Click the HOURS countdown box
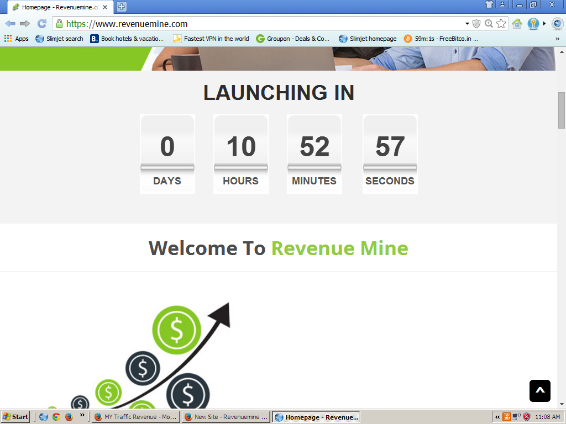Image resolution: width=566 pixels, height=424 pixels. click(x=241, y=155)
